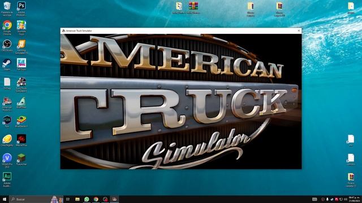This screenshot has width=362, height=203.
Task: Open the Recycle Bin desktop icon
Action: pyautogui.click(x=7, y=8)
